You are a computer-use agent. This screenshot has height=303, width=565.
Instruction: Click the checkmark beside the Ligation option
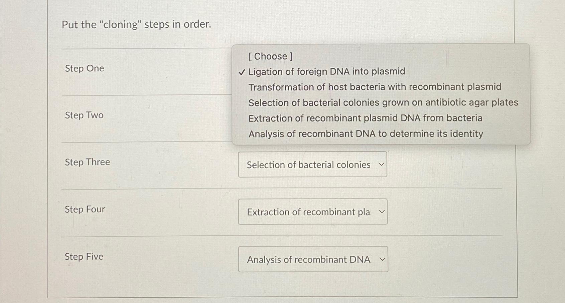click(x=242, y=72)
